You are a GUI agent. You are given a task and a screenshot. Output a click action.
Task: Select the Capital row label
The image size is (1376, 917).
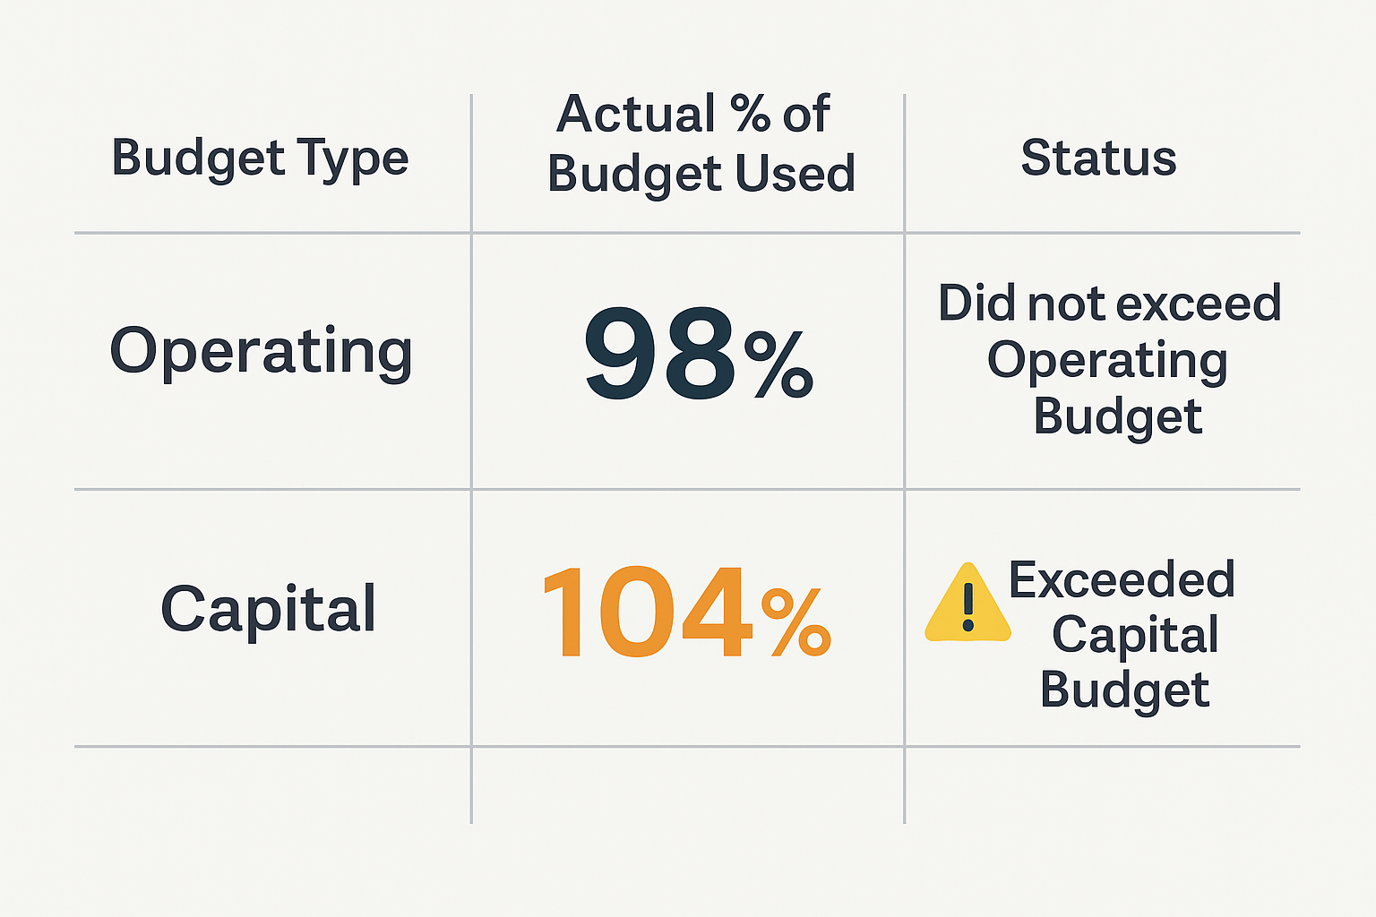point(268,610)
